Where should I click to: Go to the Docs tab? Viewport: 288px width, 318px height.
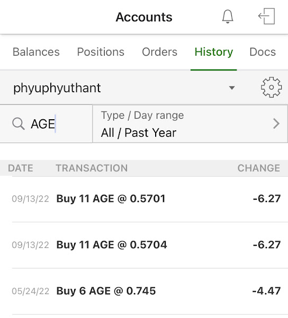coord(263,52)
